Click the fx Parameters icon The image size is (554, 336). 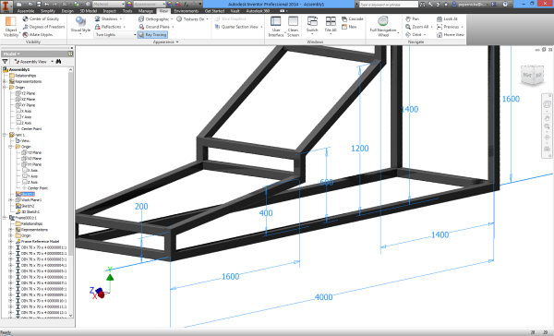(x=186, y=5)
